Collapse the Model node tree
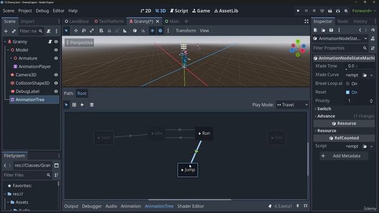Image resolution: width=379 pixels, height=213 pixels. click(8, 50)
